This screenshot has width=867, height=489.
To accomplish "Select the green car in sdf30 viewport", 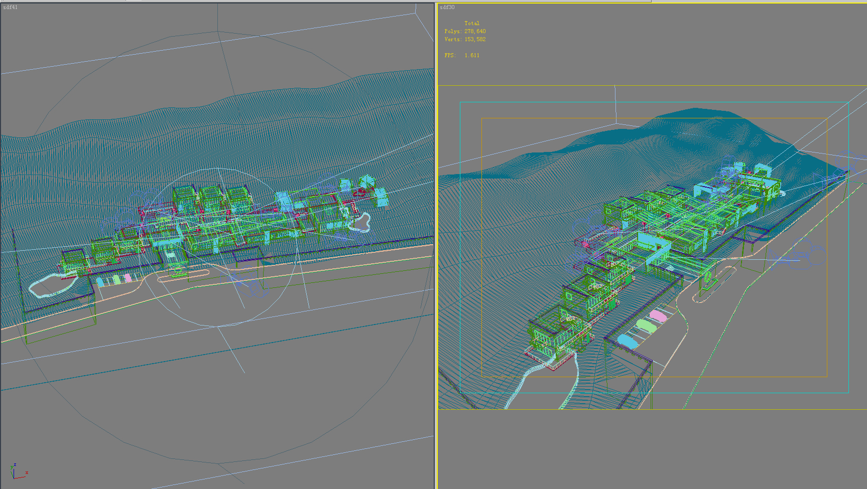I will point(647,327).
